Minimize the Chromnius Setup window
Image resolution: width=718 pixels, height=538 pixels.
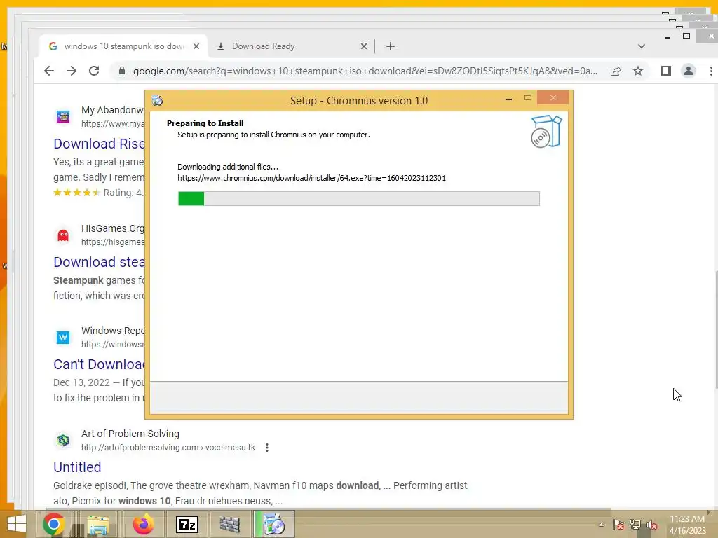point(509,98)
